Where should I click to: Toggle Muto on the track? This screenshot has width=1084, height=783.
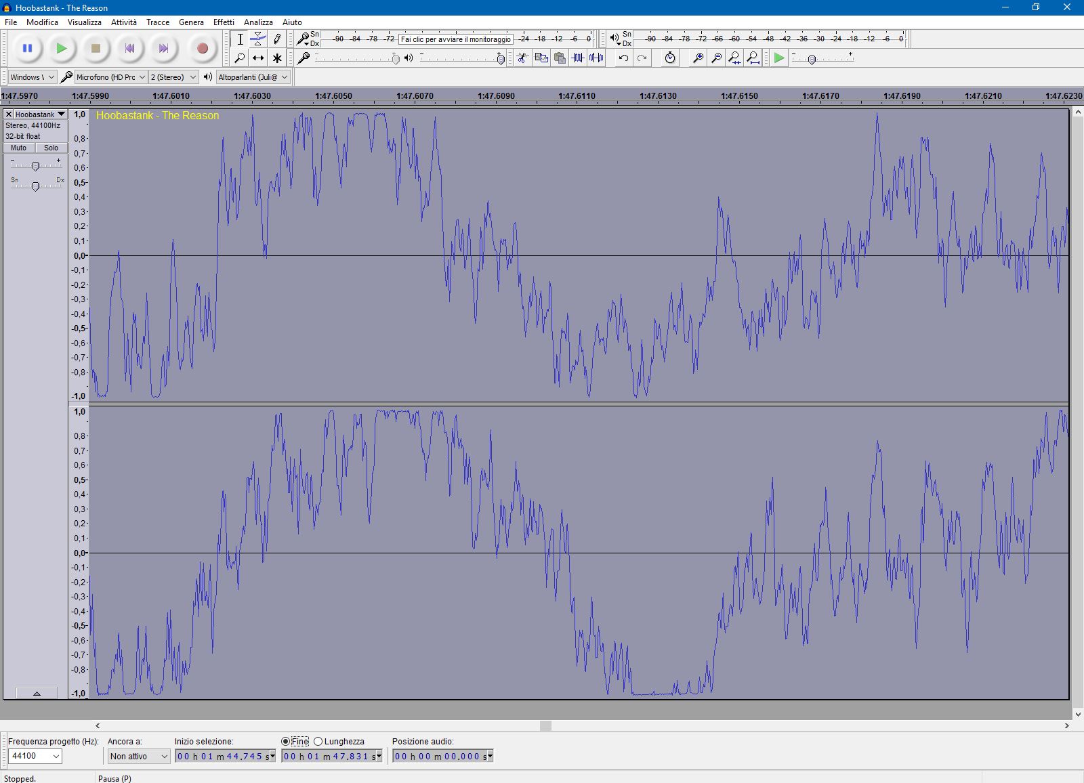coord(19,148)
